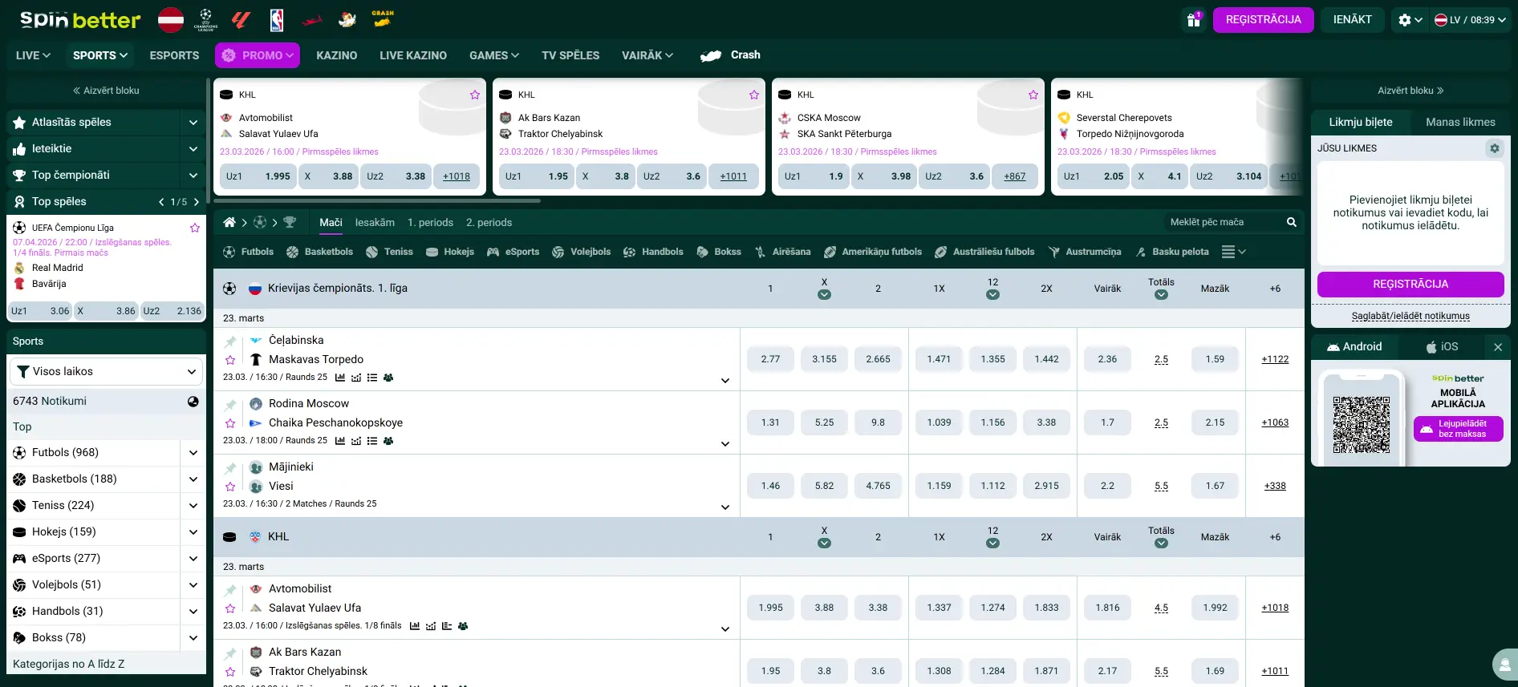Open statistics icon for Čeļabinska match

[340, 378]
